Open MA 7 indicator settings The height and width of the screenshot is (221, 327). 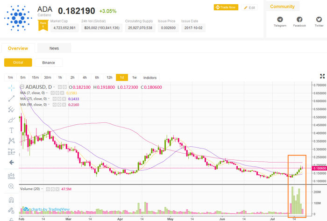tap(57, 93)
